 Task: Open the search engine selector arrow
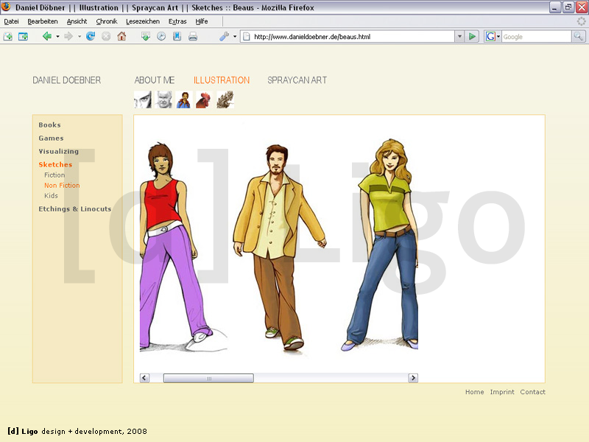click(x=498, y=36)
